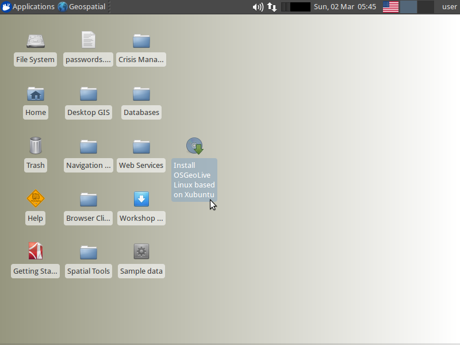Screen dimensions: 460x345
Task: Click the 'Browser Cli...' label
Action: pyautogui.click(x=89, y=218)
